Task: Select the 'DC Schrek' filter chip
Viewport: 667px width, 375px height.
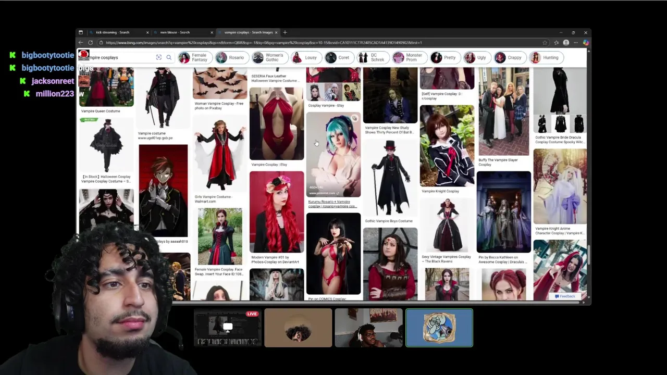Action: (373, 57)
